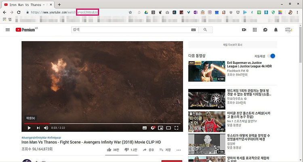
Task: Click the search magnifier button
Action: [x=205, y=30]
